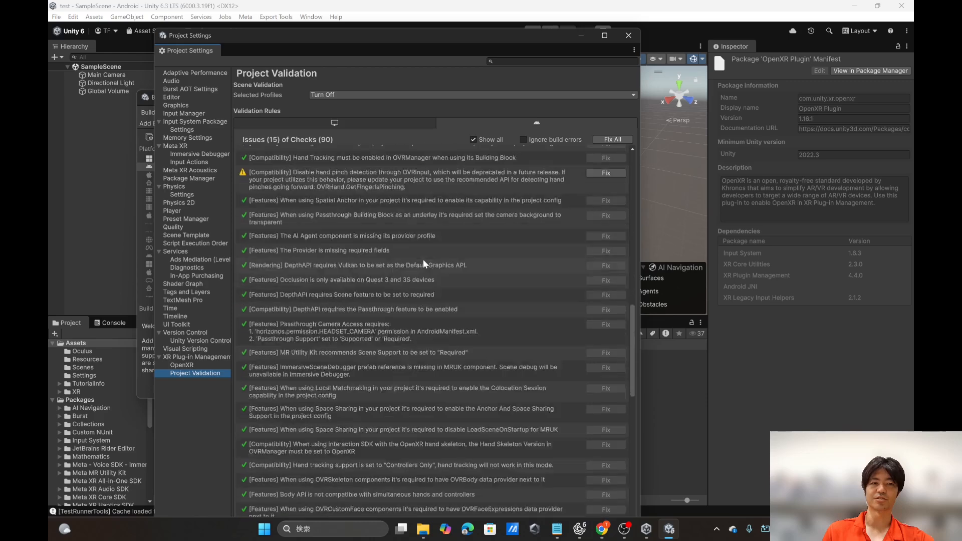The height and width of the screenshot is (541, 962).
Task: Expand the TutorialInfo folder
Action: click(60, 384)
